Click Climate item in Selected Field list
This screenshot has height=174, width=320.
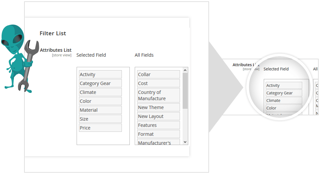[100, 92]
